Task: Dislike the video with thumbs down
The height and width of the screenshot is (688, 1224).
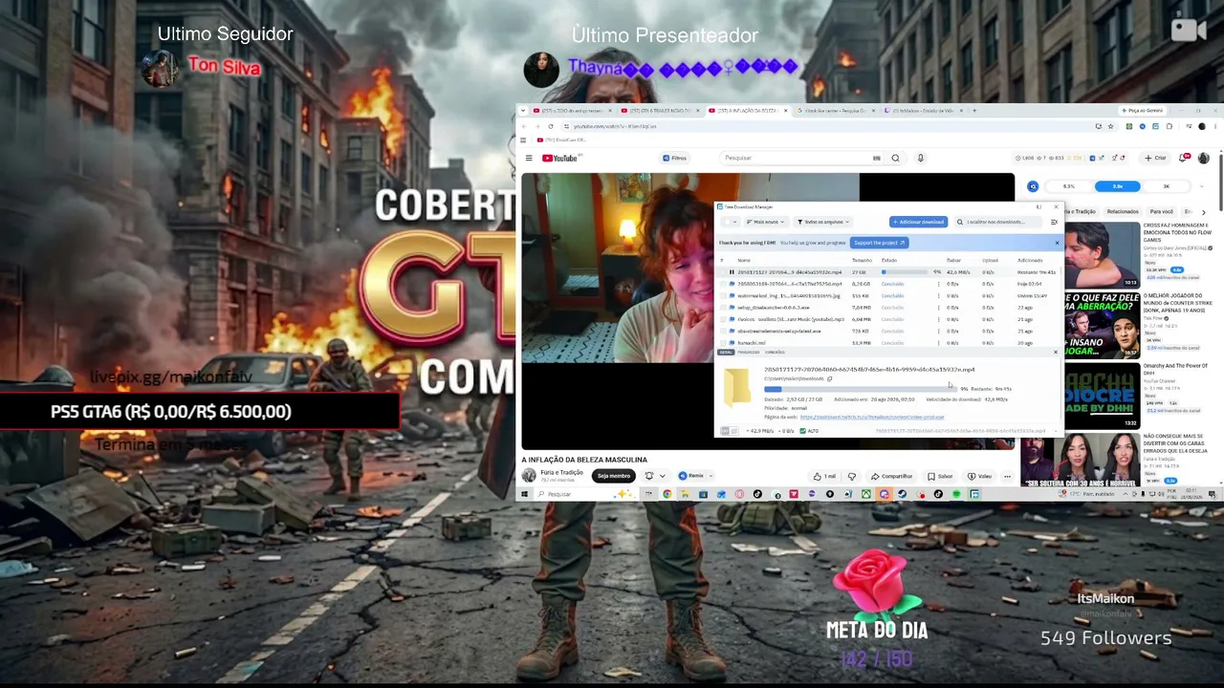Action: [x=851, y=476]
